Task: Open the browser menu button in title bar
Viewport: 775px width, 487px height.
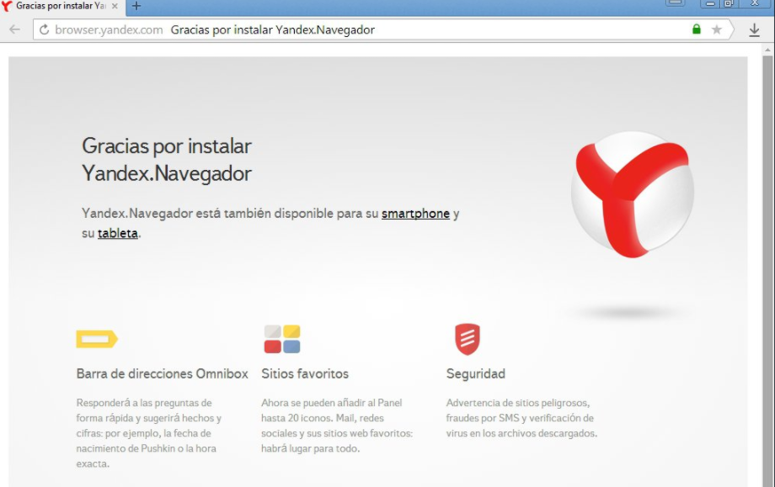Action: pos(676,3)
